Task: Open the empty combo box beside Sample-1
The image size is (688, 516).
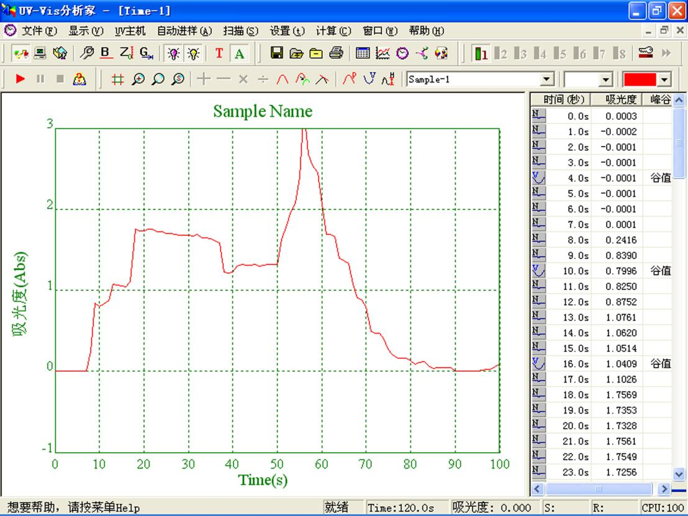Action: click(606, 79)
